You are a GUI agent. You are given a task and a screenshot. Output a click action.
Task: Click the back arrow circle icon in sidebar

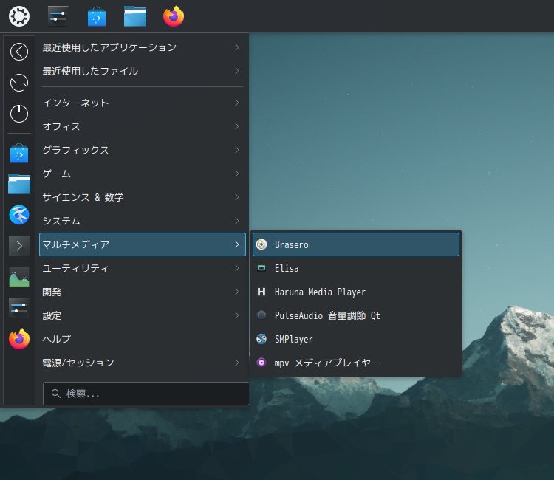coord(19,52)
